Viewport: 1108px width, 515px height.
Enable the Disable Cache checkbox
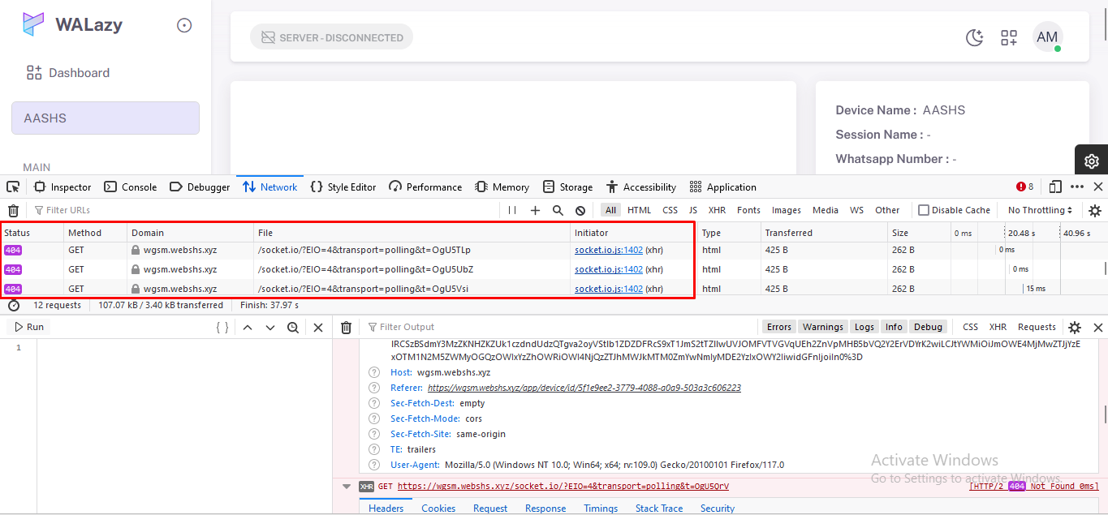(924, 210)
